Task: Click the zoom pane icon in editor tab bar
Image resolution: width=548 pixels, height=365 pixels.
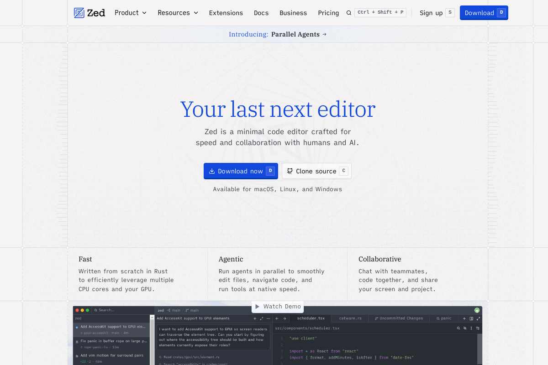Action: (478, 318)
